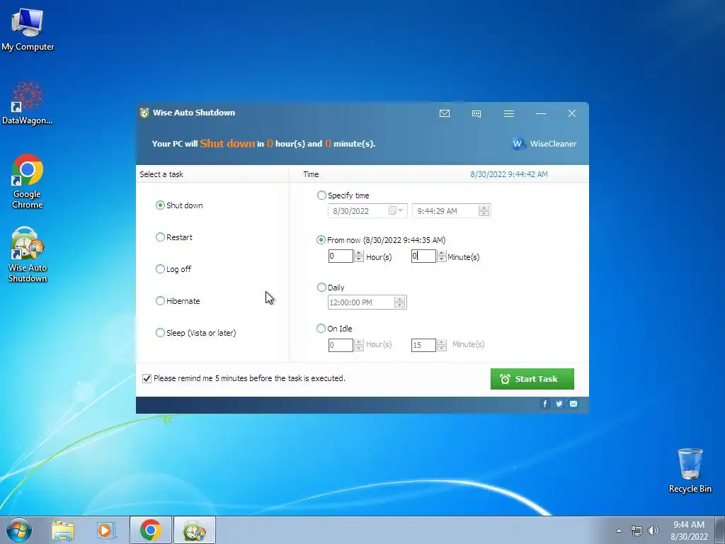Choose the Daily radio button

click(x=321, y=288)
